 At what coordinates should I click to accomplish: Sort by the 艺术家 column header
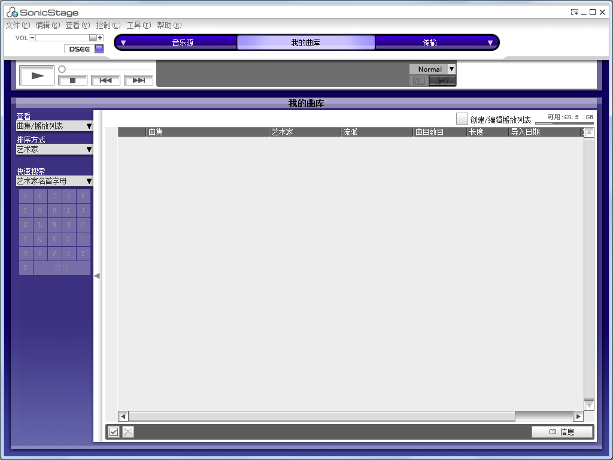pyautogui.click(x=305, y=132)
